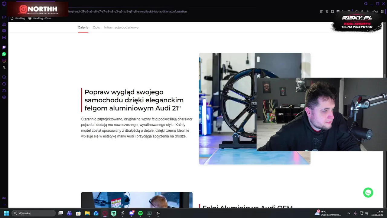Viewport: 387px width, 218px height.
Task: Switch to the Galeria tab
Action: [x=83, y=27]
